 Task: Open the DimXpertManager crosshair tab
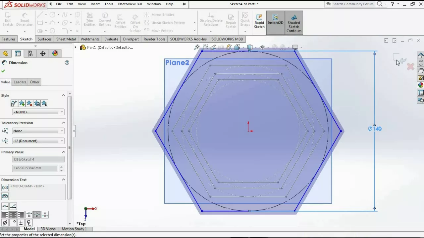[x=43, y=54]
